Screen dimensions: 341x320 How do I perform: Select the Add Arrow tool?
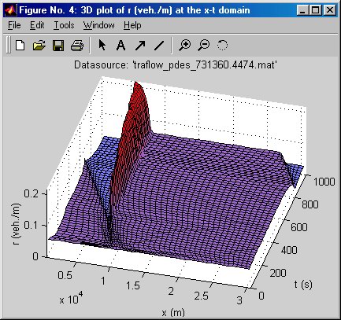tap(140, 46)
